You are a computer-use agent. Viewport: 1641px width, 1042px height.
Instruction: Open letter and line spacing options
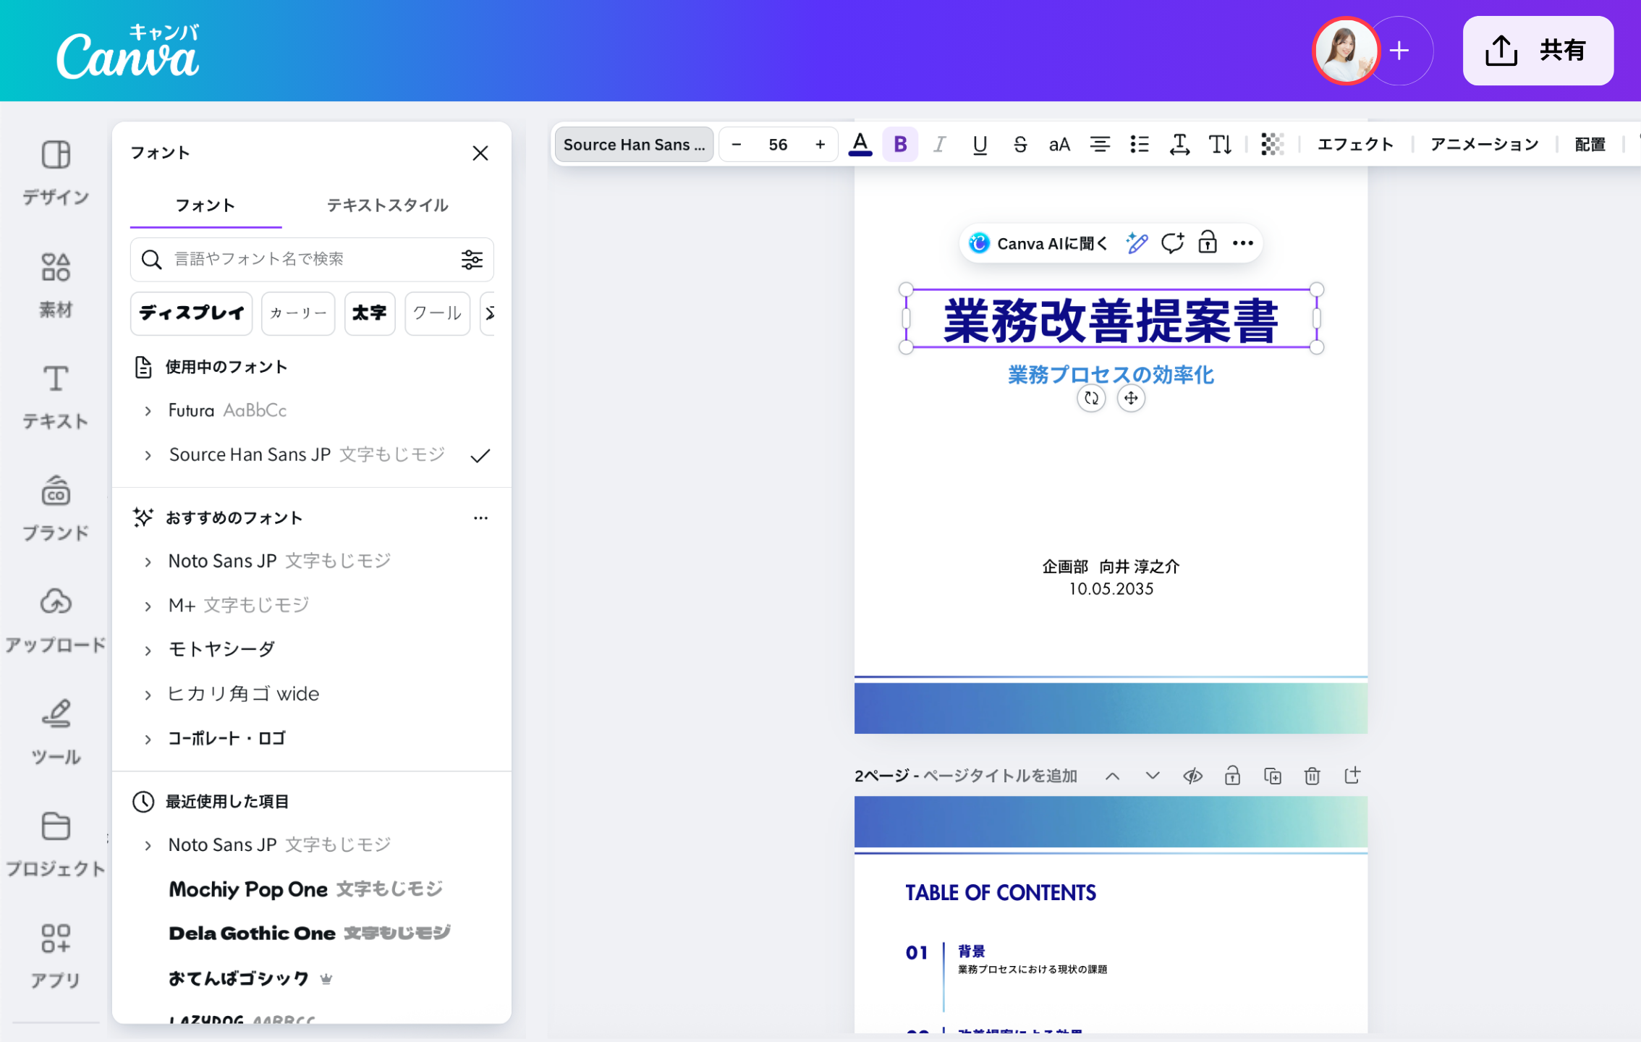1179,145
